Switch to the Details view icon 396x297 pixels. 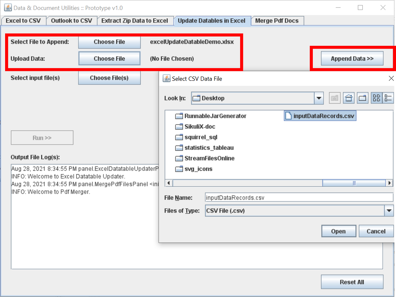[388, 98]
